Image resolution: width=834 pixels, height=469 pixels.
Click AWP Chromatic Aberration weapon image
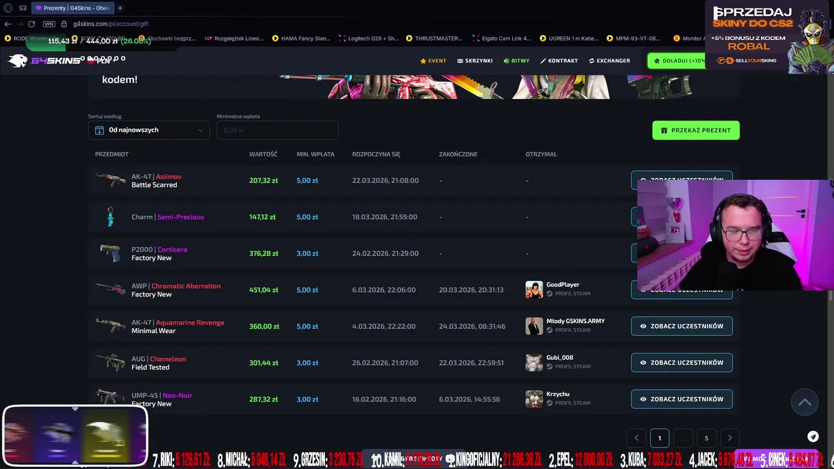[x=110, y=289]
